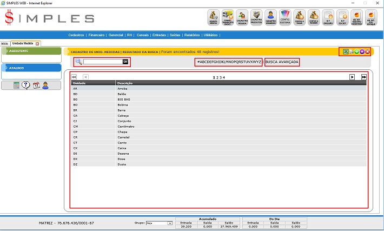Export results with the green Excel icon

[346, 51]
